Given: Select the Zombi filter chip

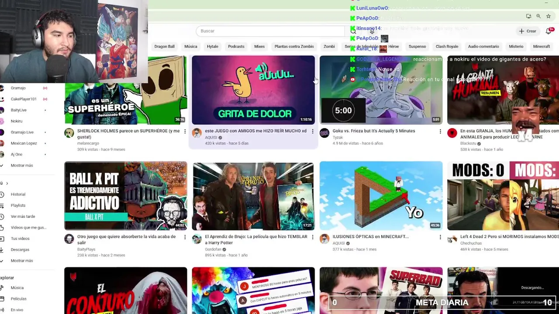Looking at the screenshot, I should coord(329,47).
